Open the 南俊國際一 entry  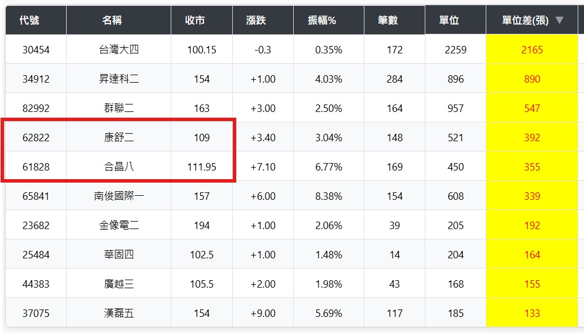click(119, 196)
